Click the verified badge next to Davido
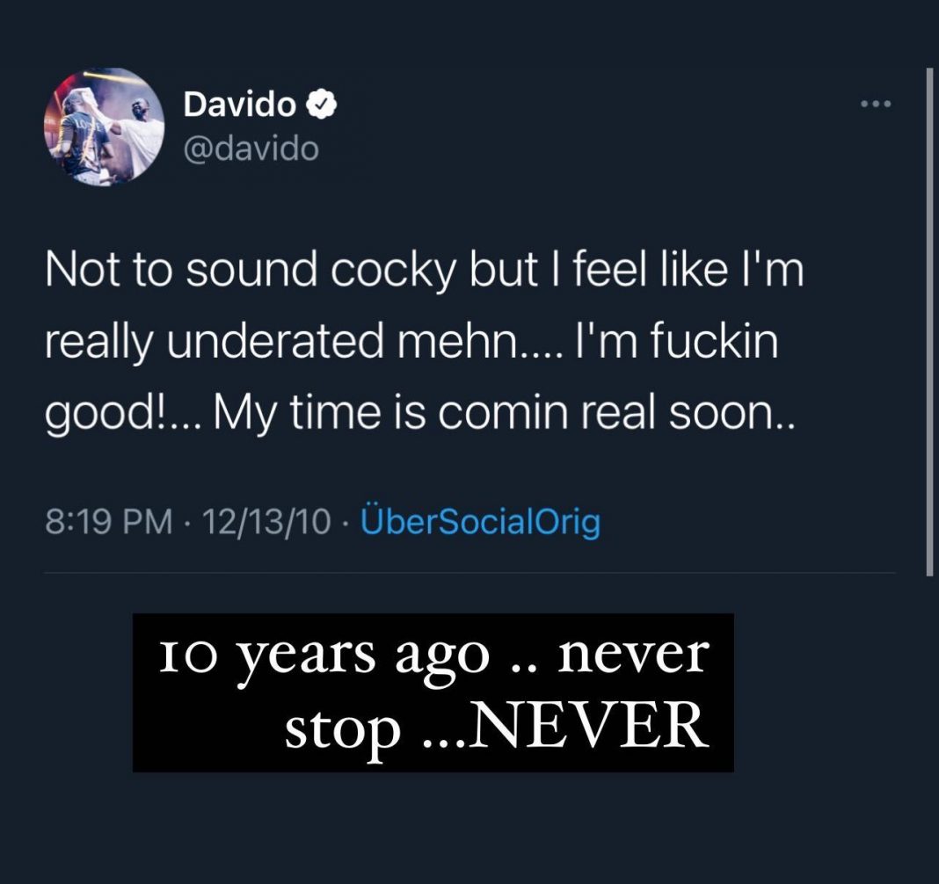The image size is (939, 884). click(x=322, y=105)
